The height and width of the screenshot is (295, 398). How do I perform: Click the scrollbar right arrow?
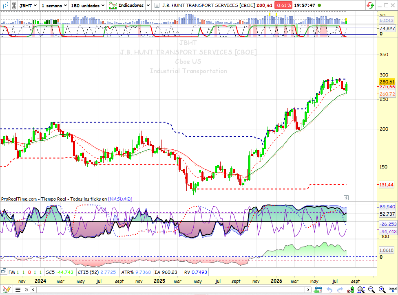click(x=308, y=289)
